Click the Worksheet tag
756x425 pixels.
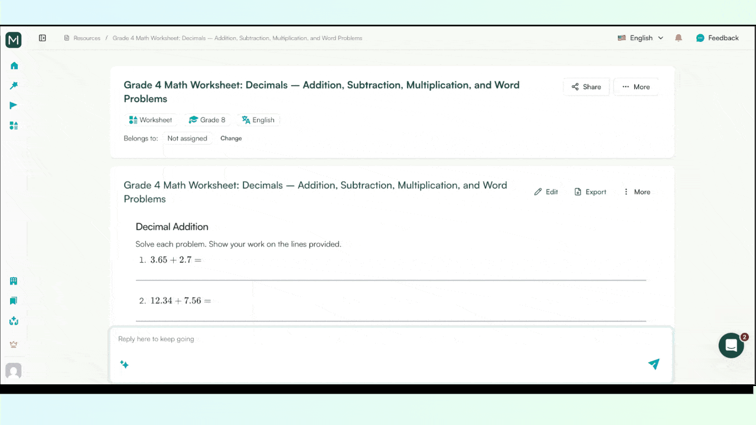tap(151, 120)
